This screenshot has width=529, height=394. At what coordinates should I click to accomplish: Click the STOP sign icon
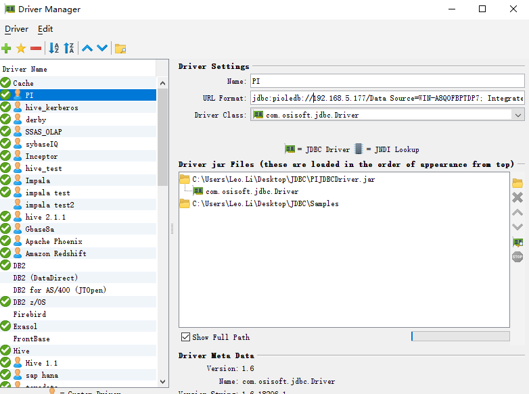click(x=517, y=257)
